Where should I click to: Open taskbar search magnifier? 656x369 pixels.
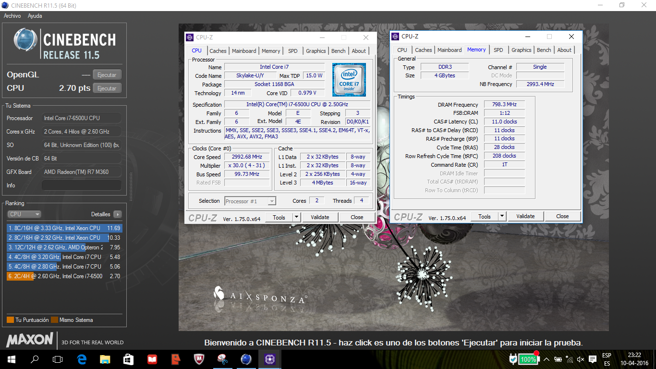pos(35,359)
